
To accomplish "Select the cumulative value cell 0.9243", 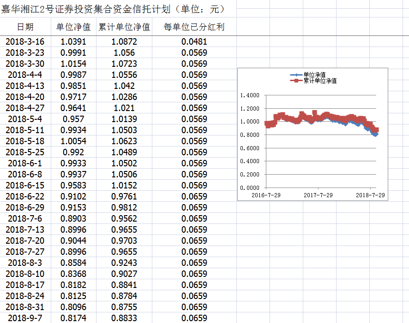I will point(124,263).
